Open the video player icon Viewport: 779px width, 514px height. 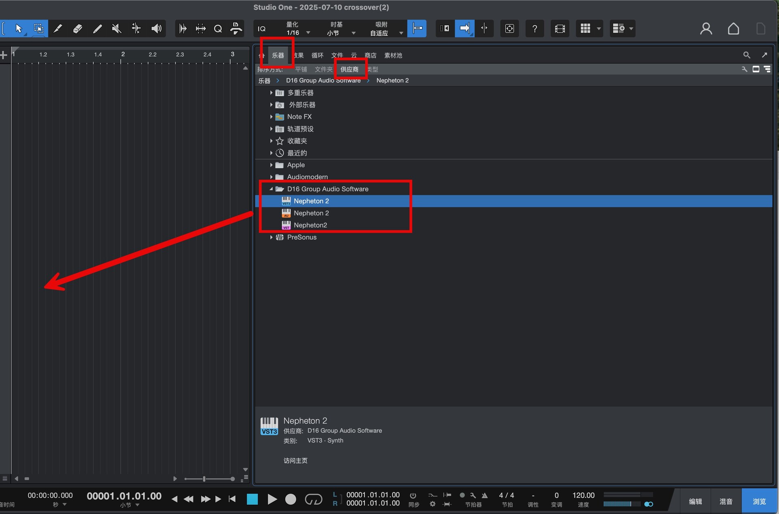pos(560,28)
